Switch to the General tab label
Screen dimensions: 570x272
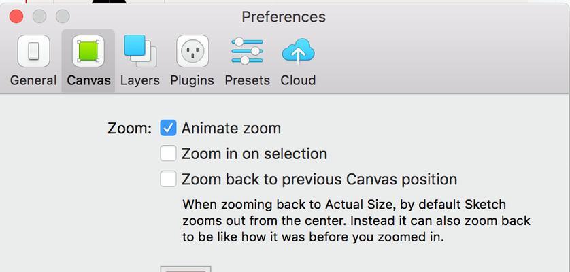point(33,80)
